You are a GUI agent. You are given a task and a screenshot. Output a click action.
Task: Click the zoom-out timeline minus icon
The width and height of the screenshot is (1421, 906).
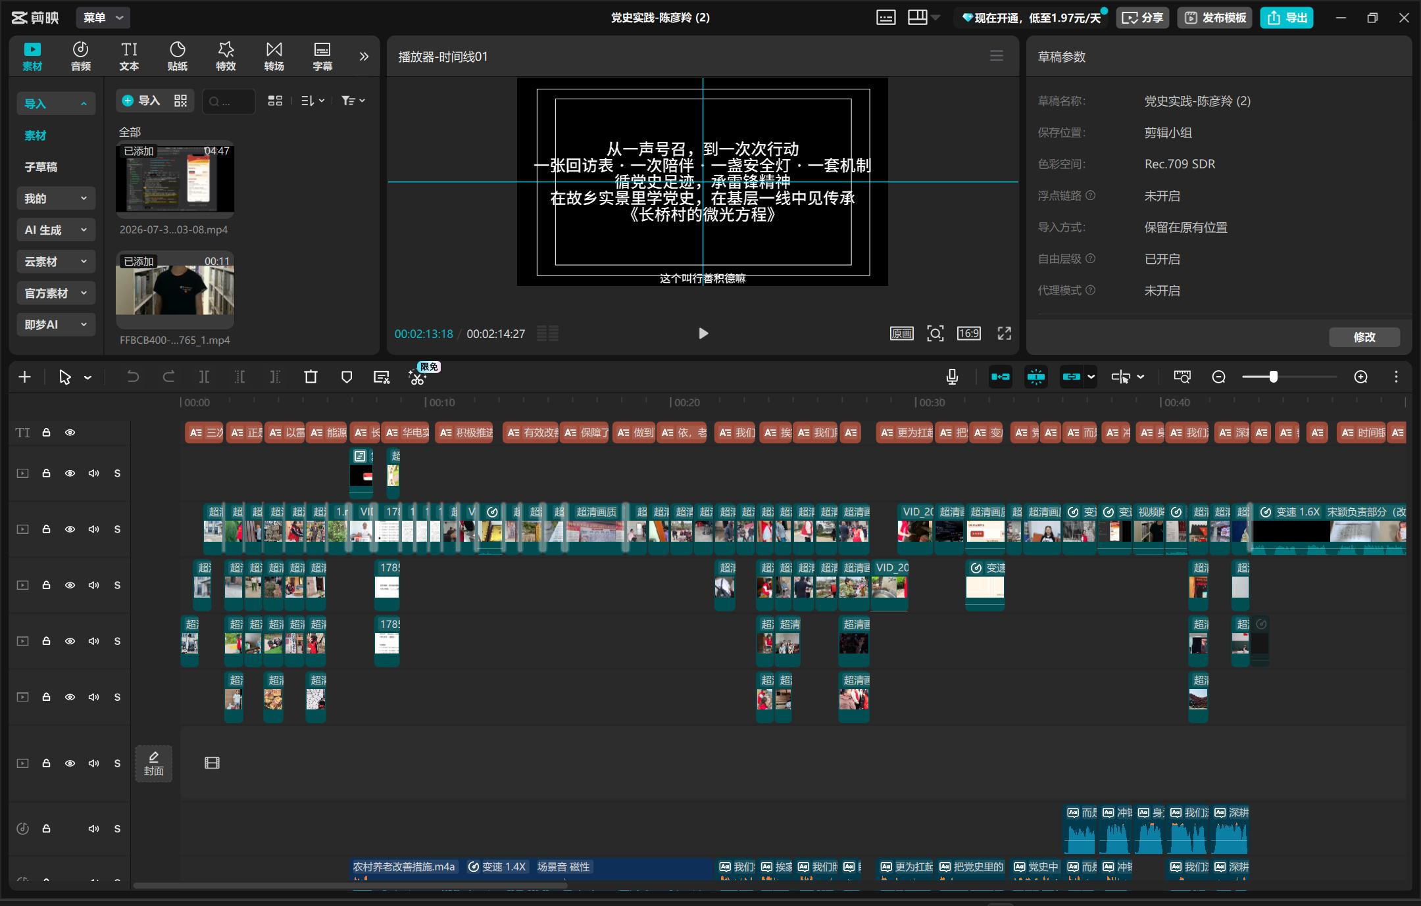click(x=1218, y=377)
